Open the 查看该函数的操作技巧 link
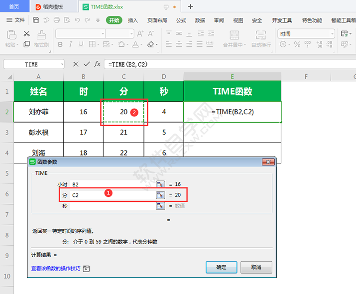Image resolution: width=356 pixels, height=294 pixels. point(56,269)
